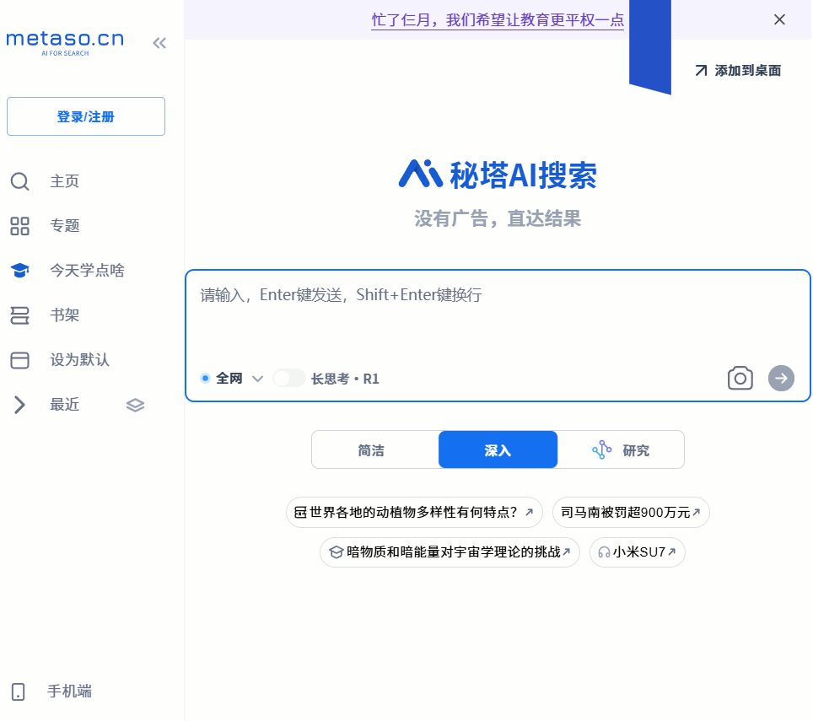Click the 小米SU7 suggestion chip
This screenshot has width=813, height=721.
pyautogui.click(x=638, y=552)
